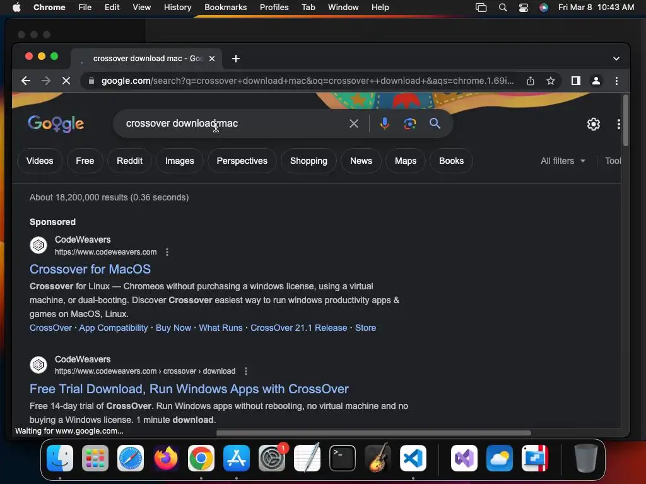646x484 pixels.
Task: Open the Buy Now sitelink
Action: pyautogui.click(x=173, y=328)
